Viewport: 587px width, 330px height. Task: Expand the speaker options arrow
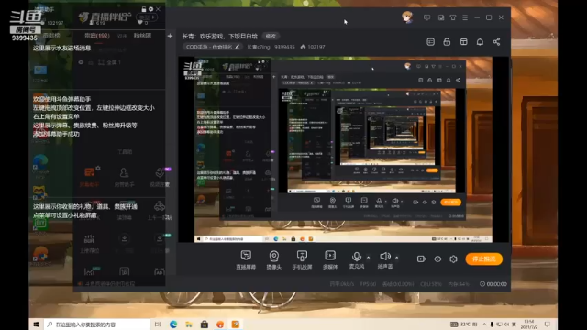pos(396,258)
